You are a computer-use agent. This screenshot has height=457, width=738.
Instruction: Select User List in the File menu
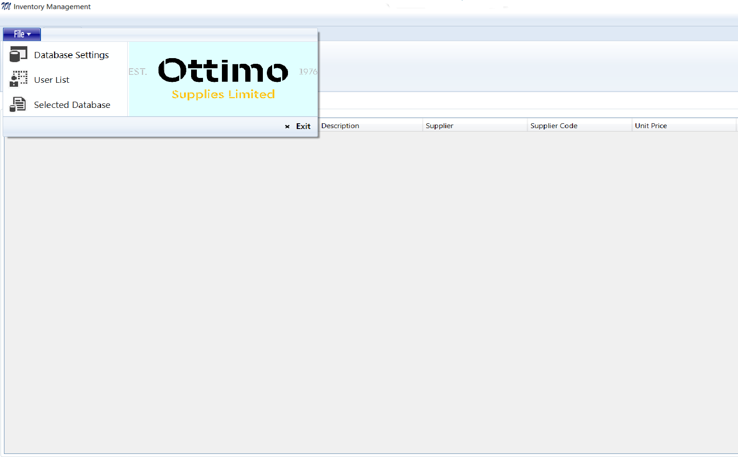pos(52,80)
